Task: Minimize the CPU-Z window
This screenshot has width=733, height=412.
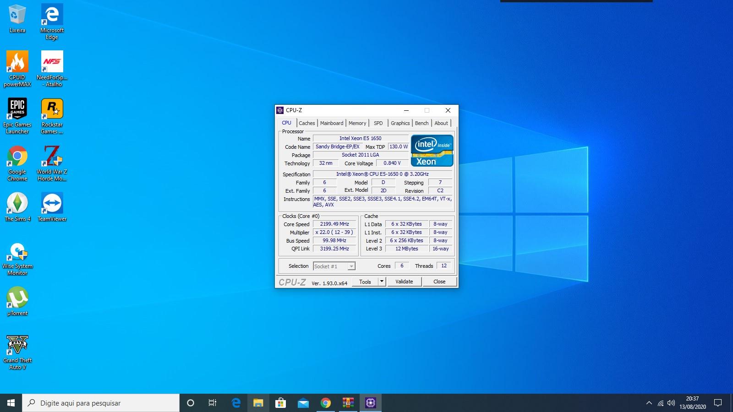Action: pos(406,110)
